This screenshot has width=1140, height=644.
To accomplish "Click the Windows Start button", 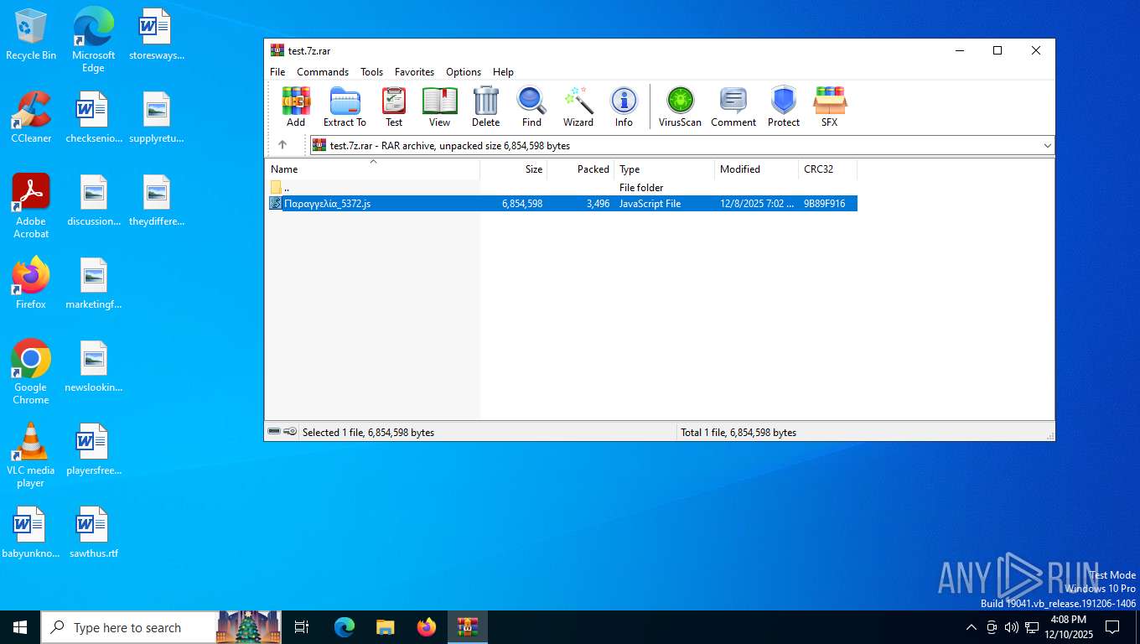I will coord(20,627).
